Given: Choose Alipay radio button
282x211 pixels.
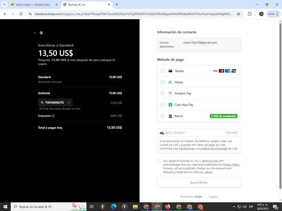Looking at the screenshot, I should click(163, 82).
